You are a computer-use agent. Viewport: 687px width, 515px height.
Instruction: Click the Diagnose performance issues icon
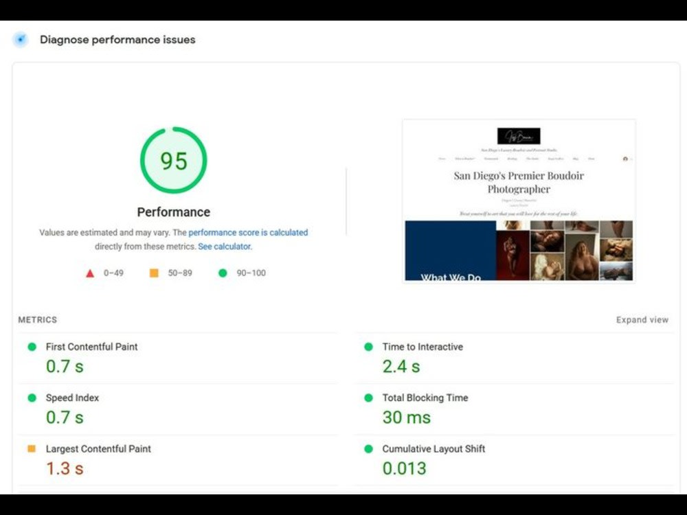click(x=20, y=39)
